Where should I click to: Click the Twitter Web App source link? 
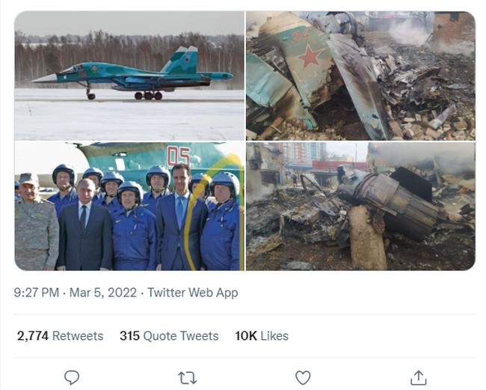click(x=192, y=293)
